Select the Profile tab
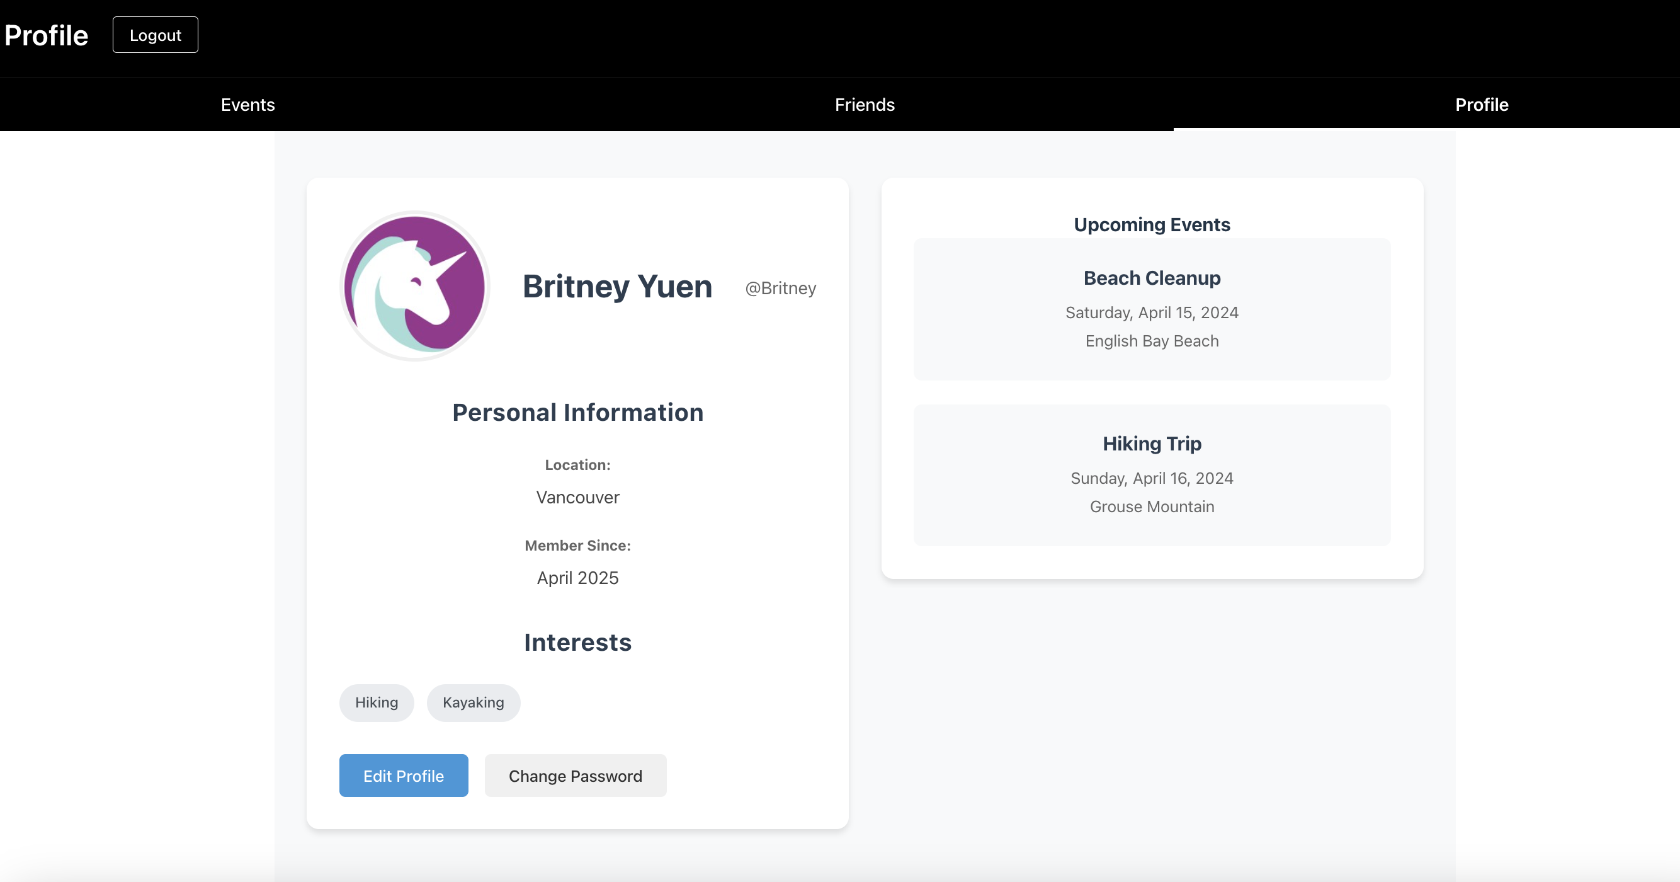Viewport: 1680px width, 882px height. coord(1481,105)
